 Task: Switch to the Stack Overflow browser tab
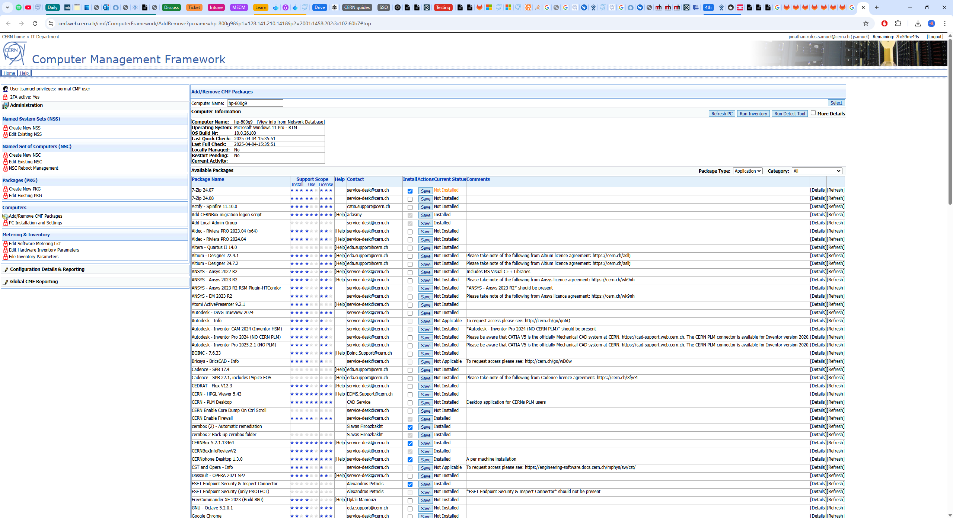coord(537,7)
